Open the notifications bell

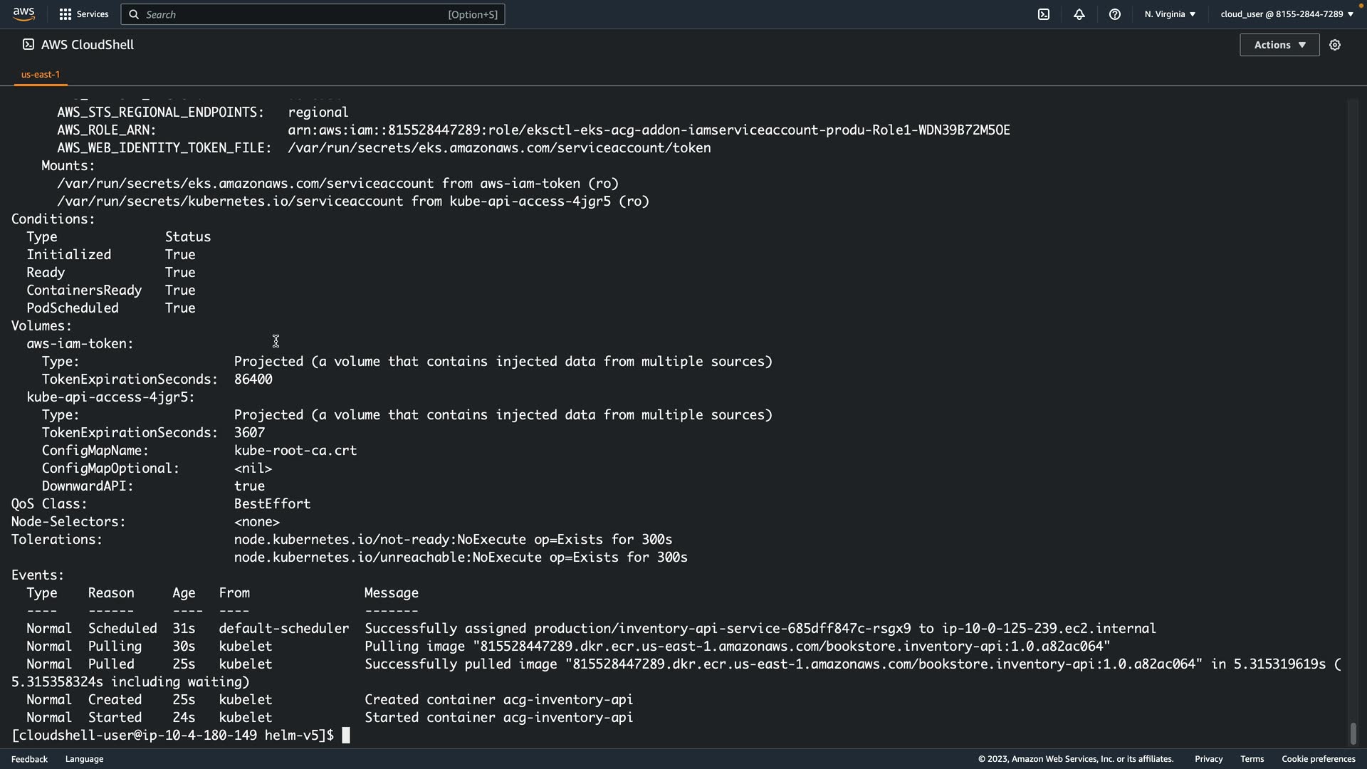1079,14
